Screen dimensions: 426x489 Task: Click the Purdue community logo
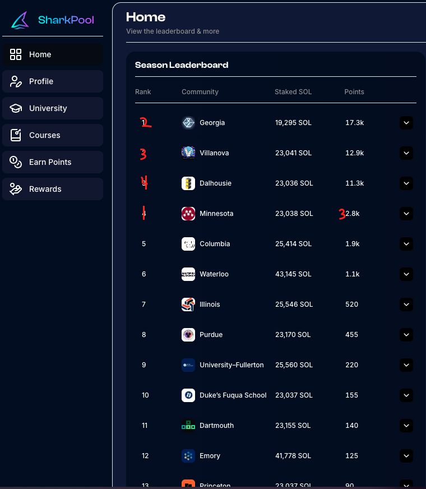point(188,334)
